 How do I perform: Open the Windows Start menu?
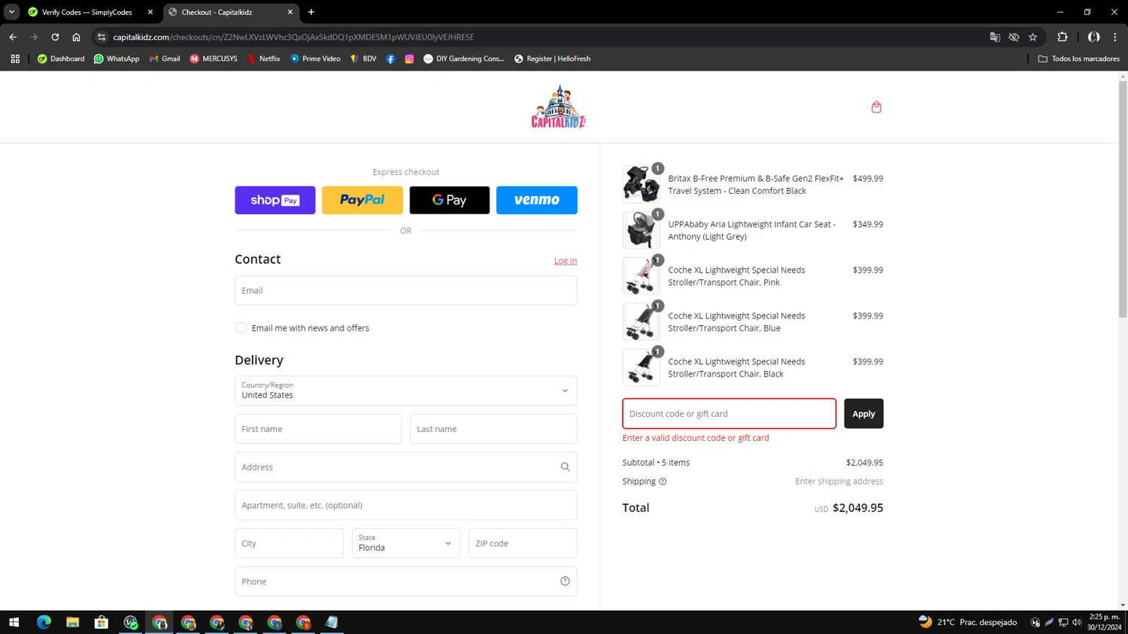coord(14,622)
